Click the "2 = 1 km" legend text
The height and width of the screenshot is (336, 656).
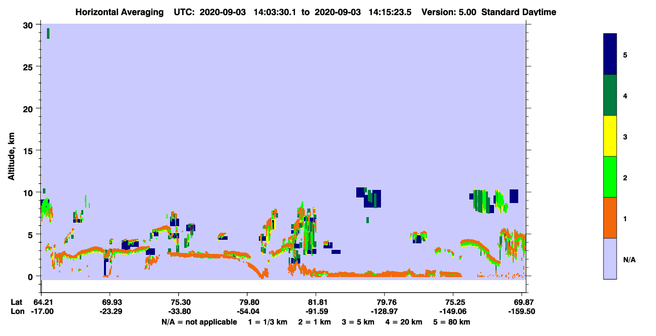(314, 322)
